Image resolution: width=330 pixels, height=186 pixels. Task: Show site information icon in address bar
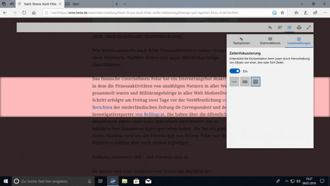click(47, 13)
